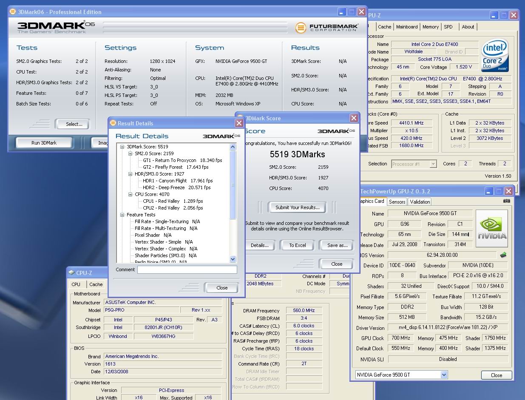Screen dimensions: 525x400
Task: Open the Validation tab in GPU-Z
Action: click(420, 202)
